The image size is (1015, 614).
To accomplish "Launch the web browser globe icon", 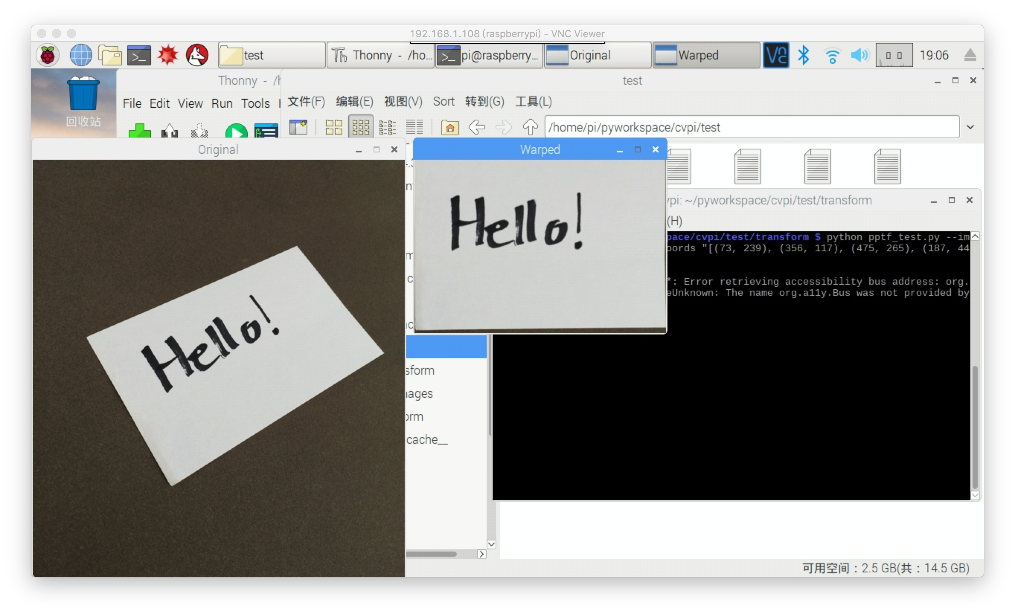I will tap(81, 55).
